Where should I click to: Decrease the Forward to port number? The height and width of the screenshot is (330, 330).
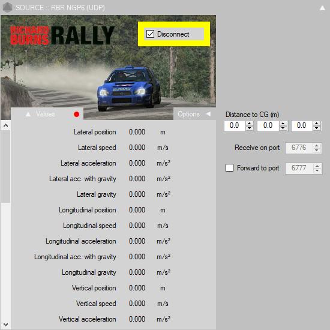click(317, 170)
